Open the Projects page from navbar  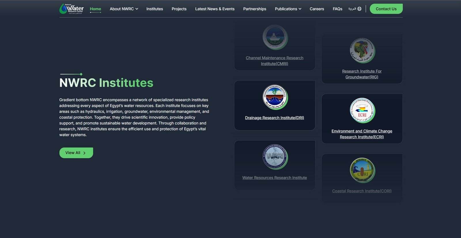coord(179,9)
